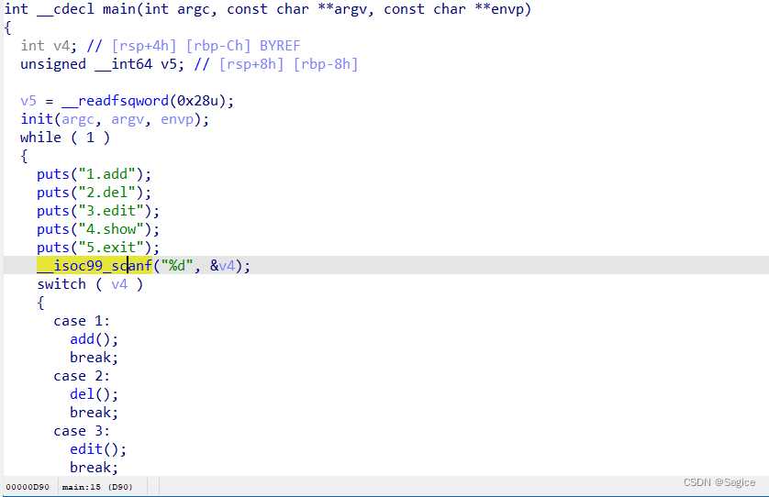Viewport: 769px width, 497px height.
Task: Click the break statement under add()
Action: (x=95, y=358)
